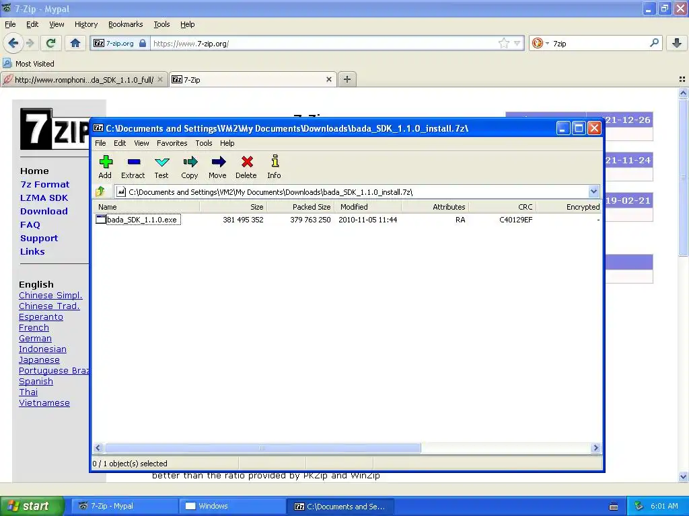This screenshot has height=516, width=689.
Task: Open the Windows Start button
Action: 32,506
